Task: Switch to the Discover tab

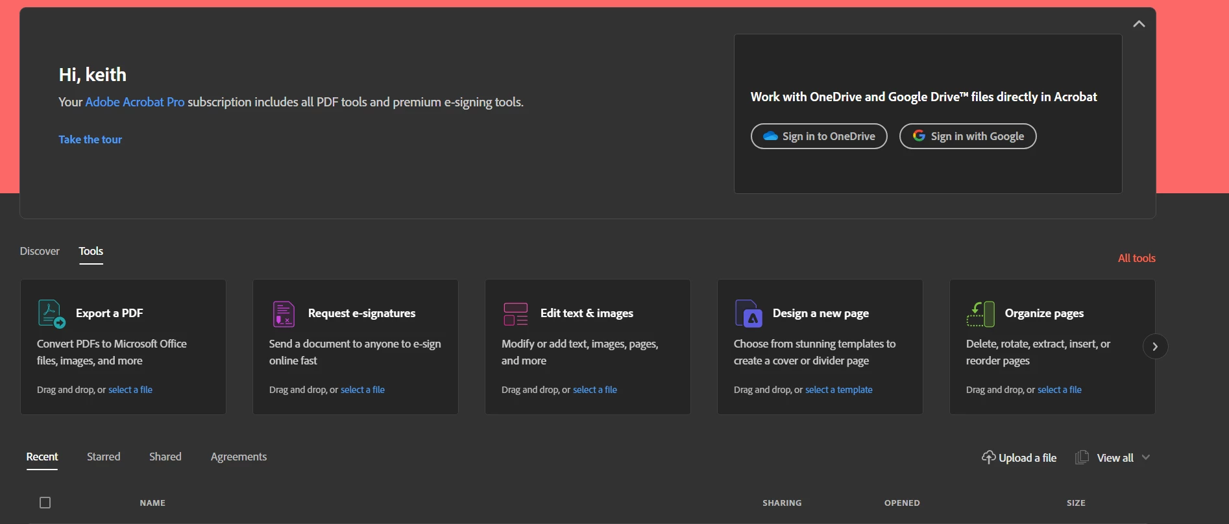Action: [40, 251]
